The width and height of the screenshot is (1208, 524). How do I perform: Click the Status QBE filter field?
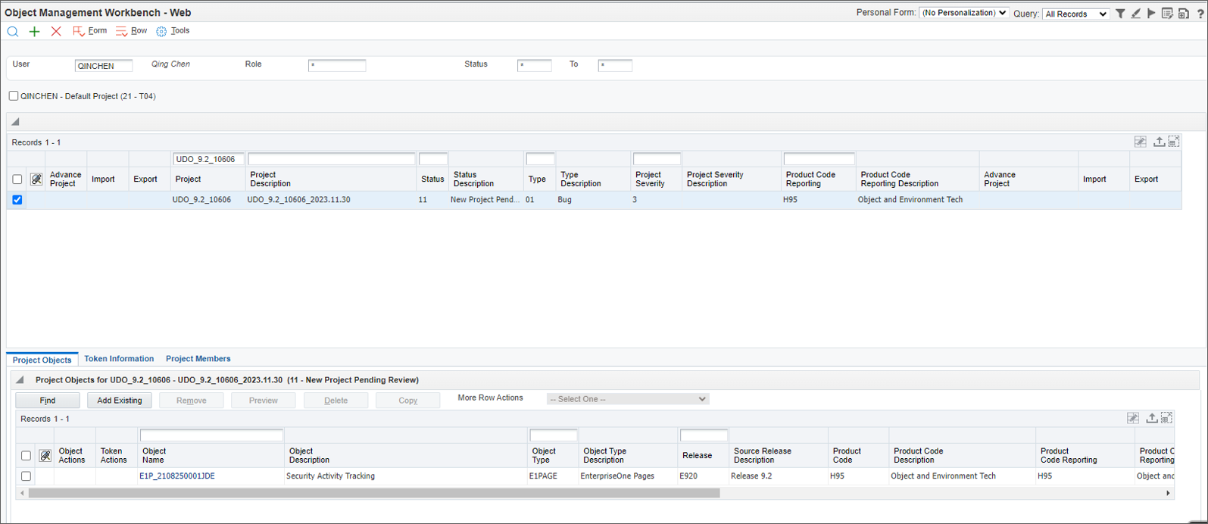coord(433,159)
